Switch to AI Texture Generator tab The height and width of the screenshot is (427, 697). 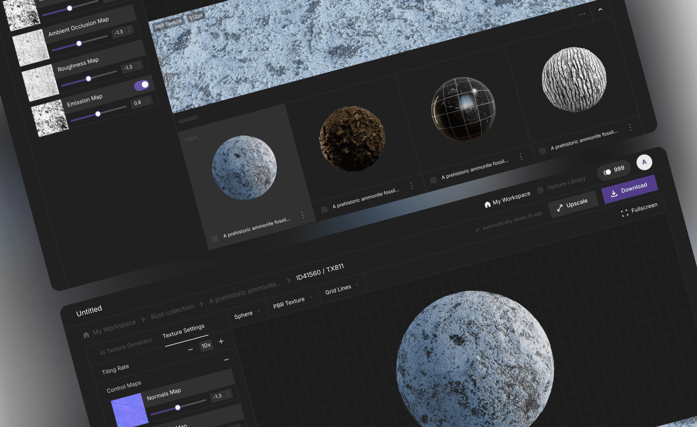coord(126,346)
